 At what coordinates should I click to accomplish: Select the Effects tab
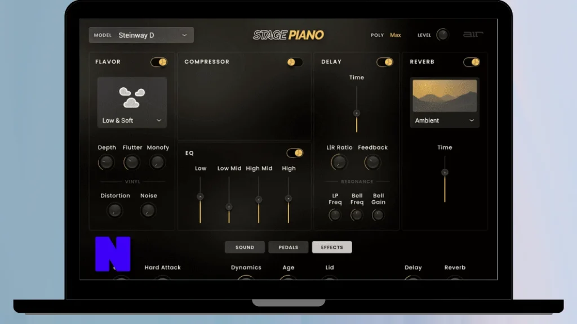[332, 247]
